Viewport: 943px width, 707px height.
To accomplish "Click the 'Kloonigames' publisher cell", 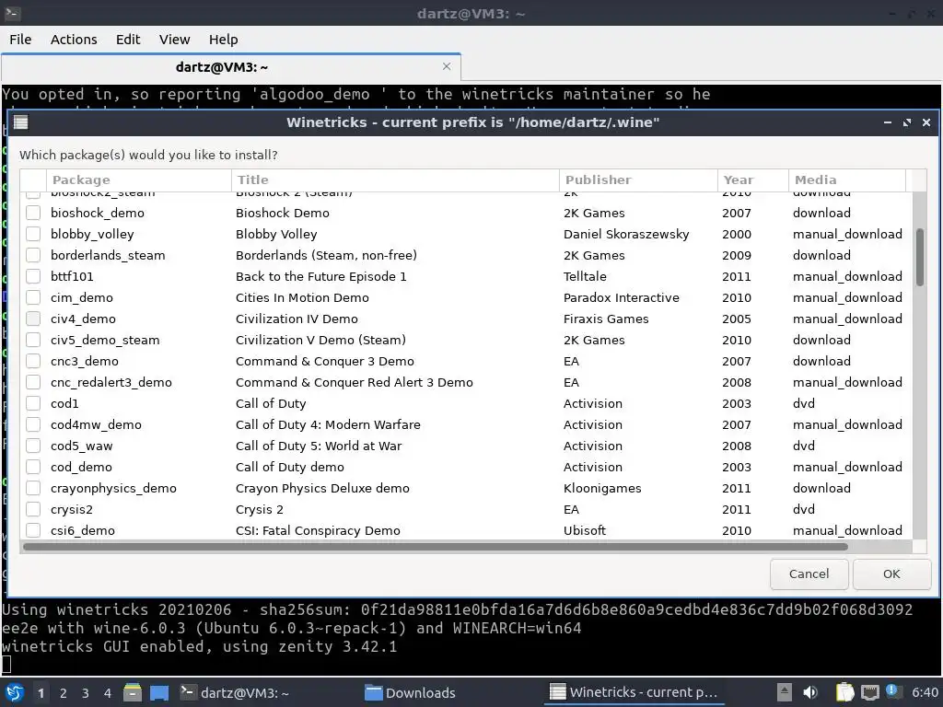I will click(x=602, y=488).
